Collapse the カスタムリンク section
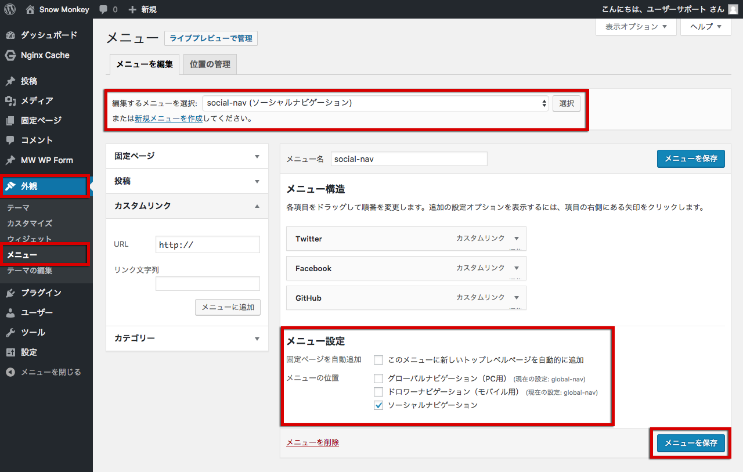 click(187, 206)
